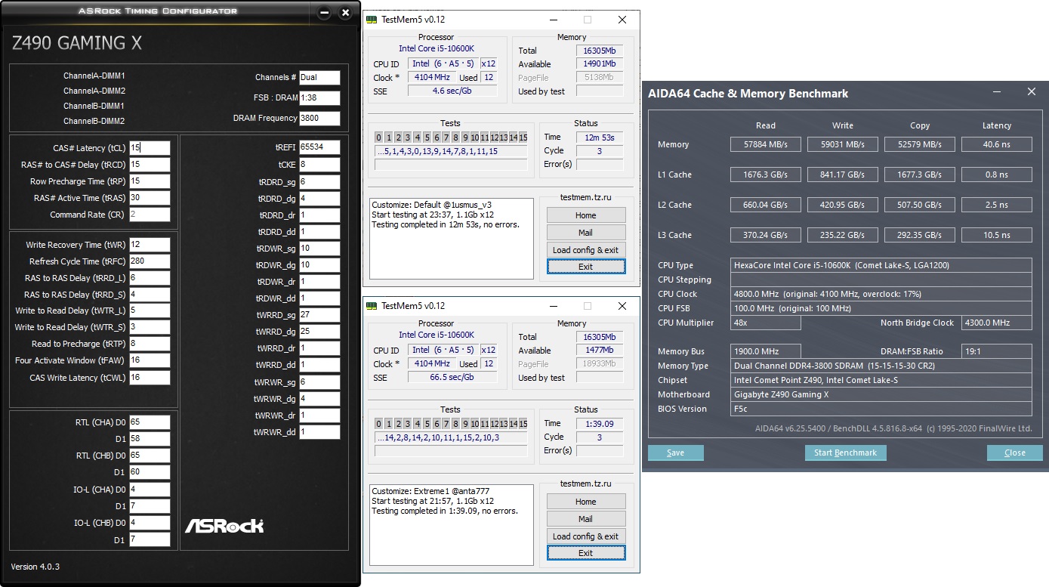The width and height of the screenshot is (1049, 587).
Task: Click Home in the Extreme1 TestMem5 window
Action: pyautogui.click(x=586, y=502)
